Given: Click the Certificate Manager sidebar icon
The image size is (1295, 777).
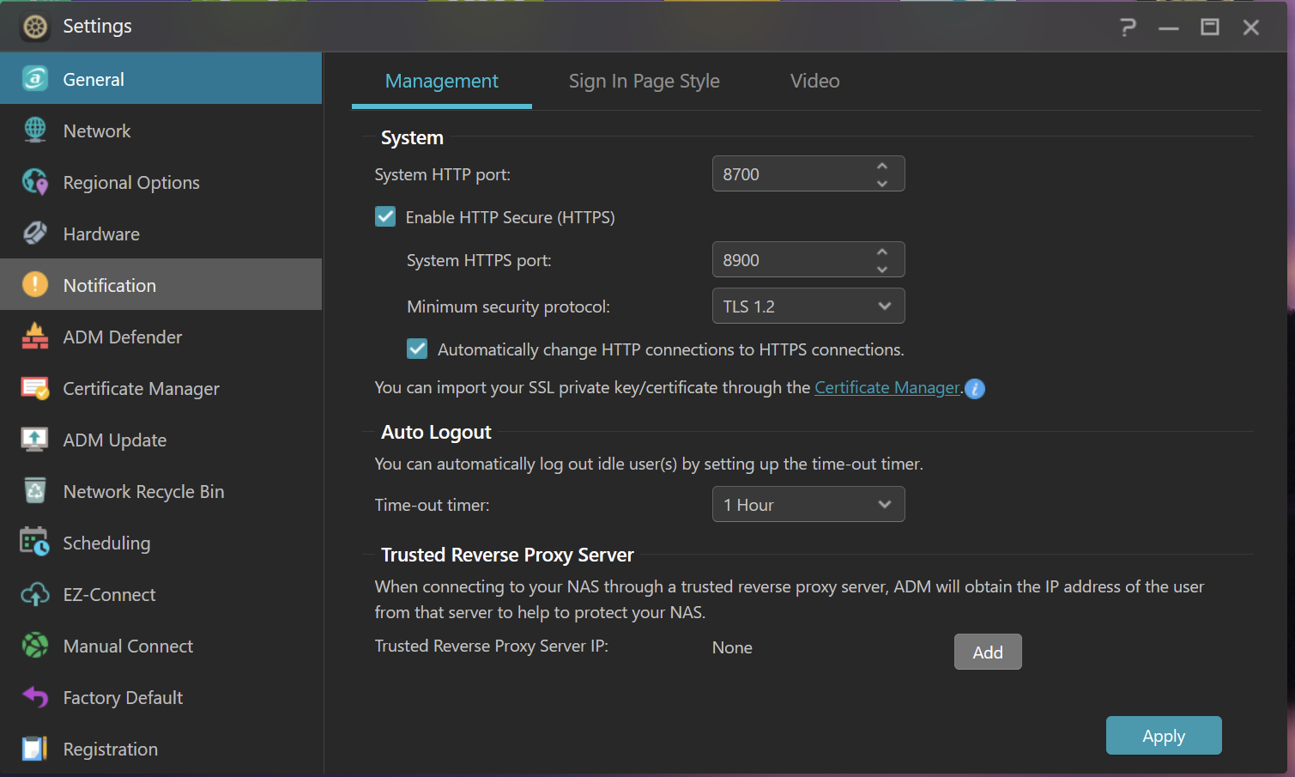Looking at the screenshot, I should pos(35,388).
